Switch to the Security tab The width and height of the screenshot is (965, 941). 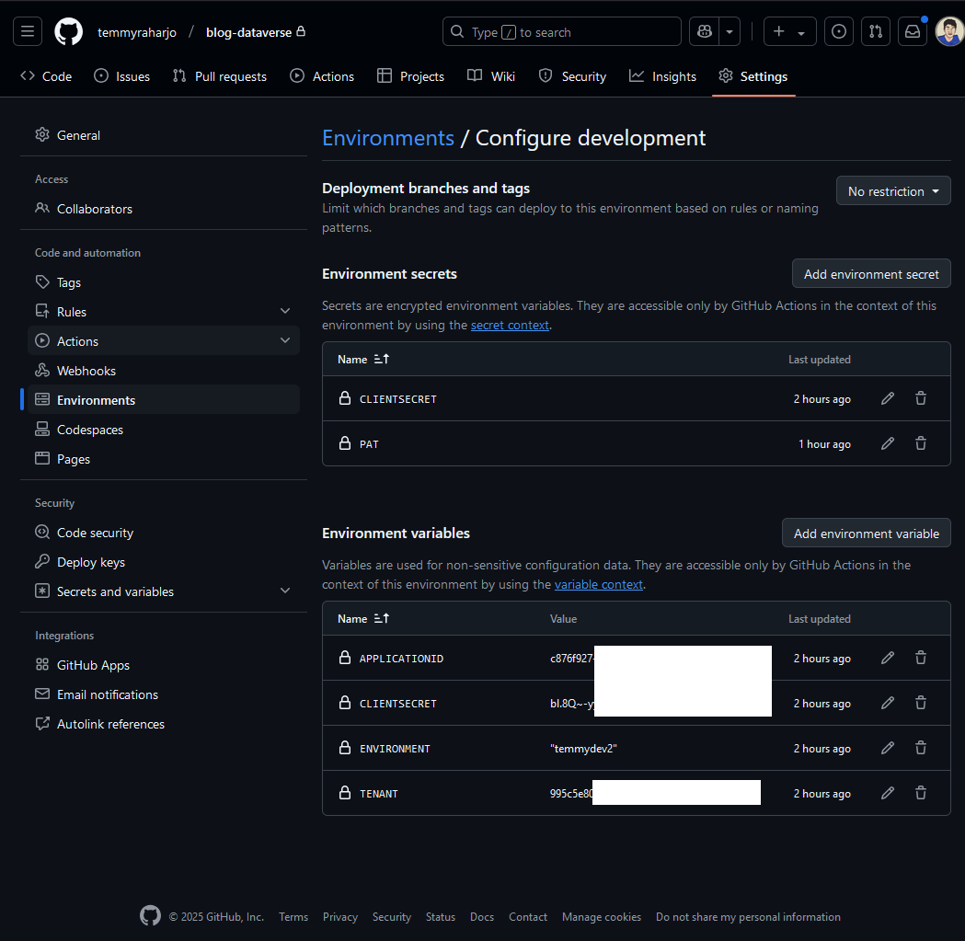[x=572, y=76]
